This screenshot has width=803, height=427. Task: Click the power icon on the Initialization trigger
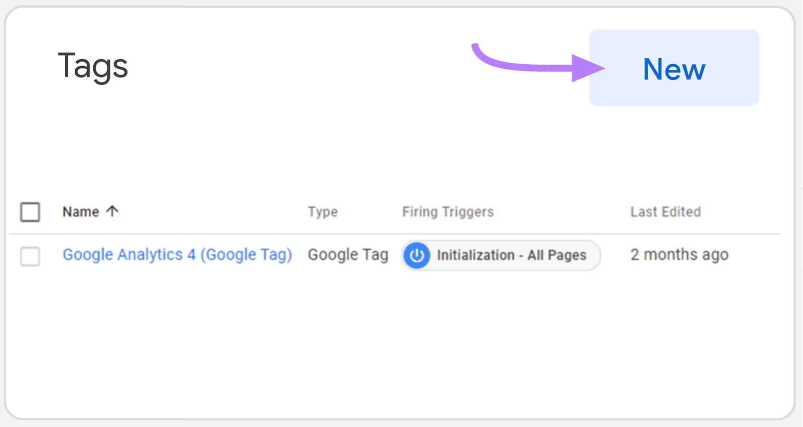[x=417, y=255]
